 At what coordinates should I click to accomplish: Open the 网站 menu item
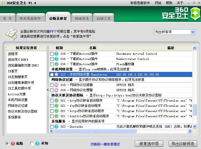(x=158, y=3)
